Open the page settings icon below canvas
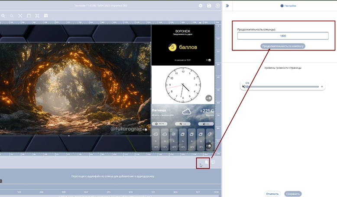 click(206, 162)
